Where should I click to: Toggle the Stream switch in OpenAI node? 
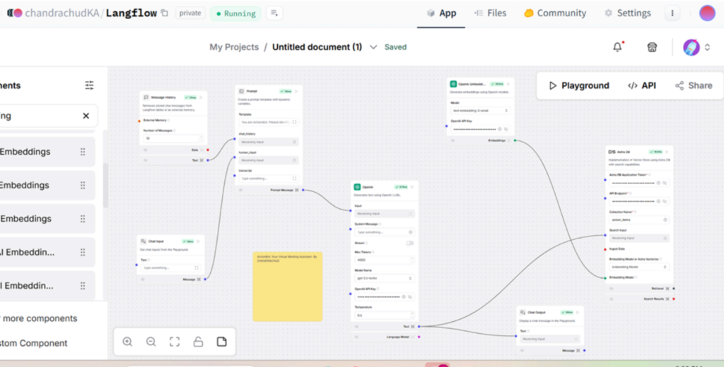409,243
